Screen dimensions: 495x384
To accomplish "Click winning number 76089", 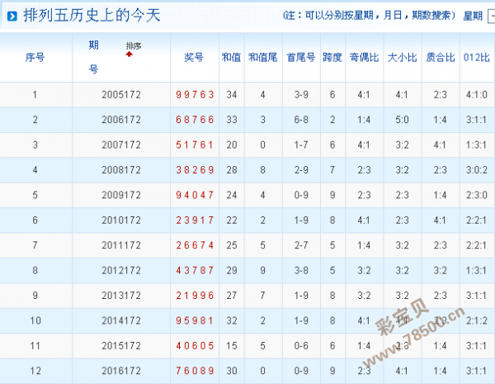I will [x=195, y=371].
